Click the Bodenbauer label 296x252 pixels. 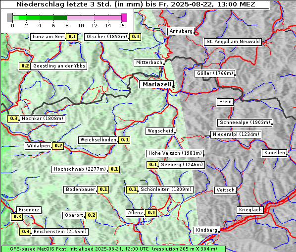80,189
